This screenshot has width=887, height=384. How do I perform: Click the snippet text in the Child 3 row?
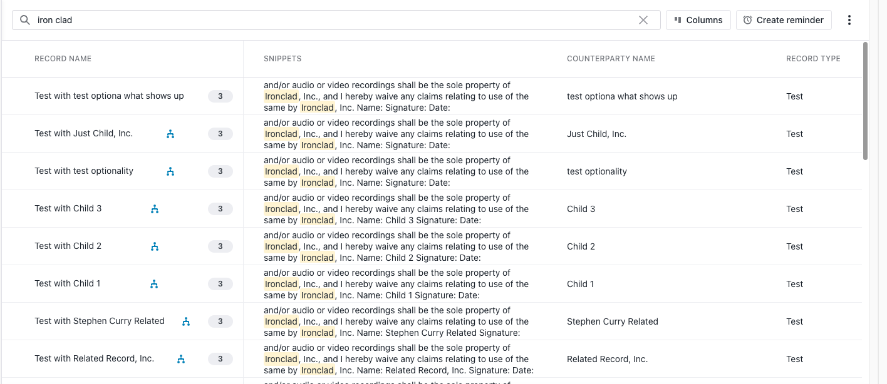click(x=397, y=209)
